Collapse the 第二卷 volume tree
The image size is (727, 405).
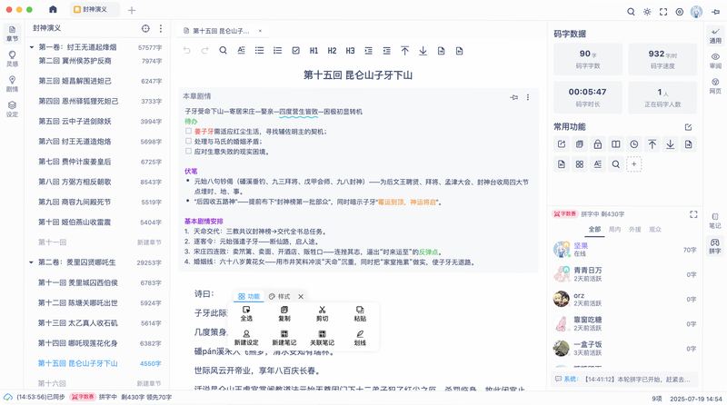tap(32, 262)
